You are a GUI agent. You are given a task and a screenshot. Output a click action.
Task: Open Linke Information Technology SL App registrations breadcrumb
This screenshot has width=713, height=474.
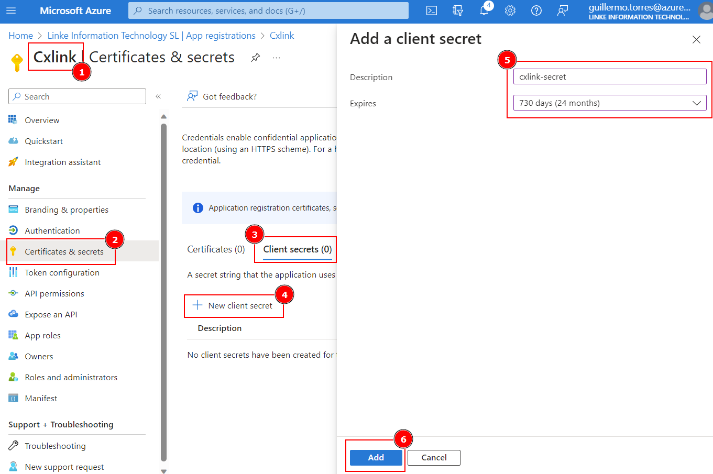151,36
